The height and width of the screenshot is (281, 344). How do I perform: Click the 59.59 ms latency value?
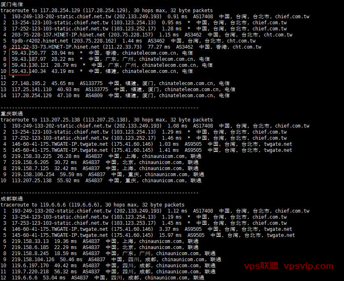point(71,174)
